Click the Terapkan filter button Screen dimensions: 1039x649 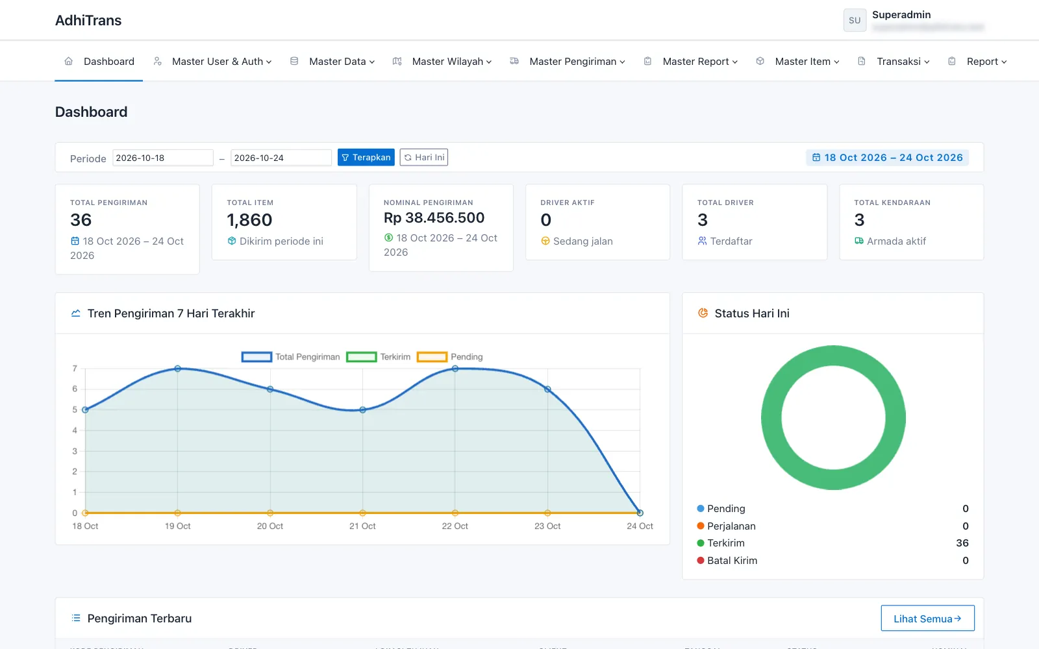366,158
